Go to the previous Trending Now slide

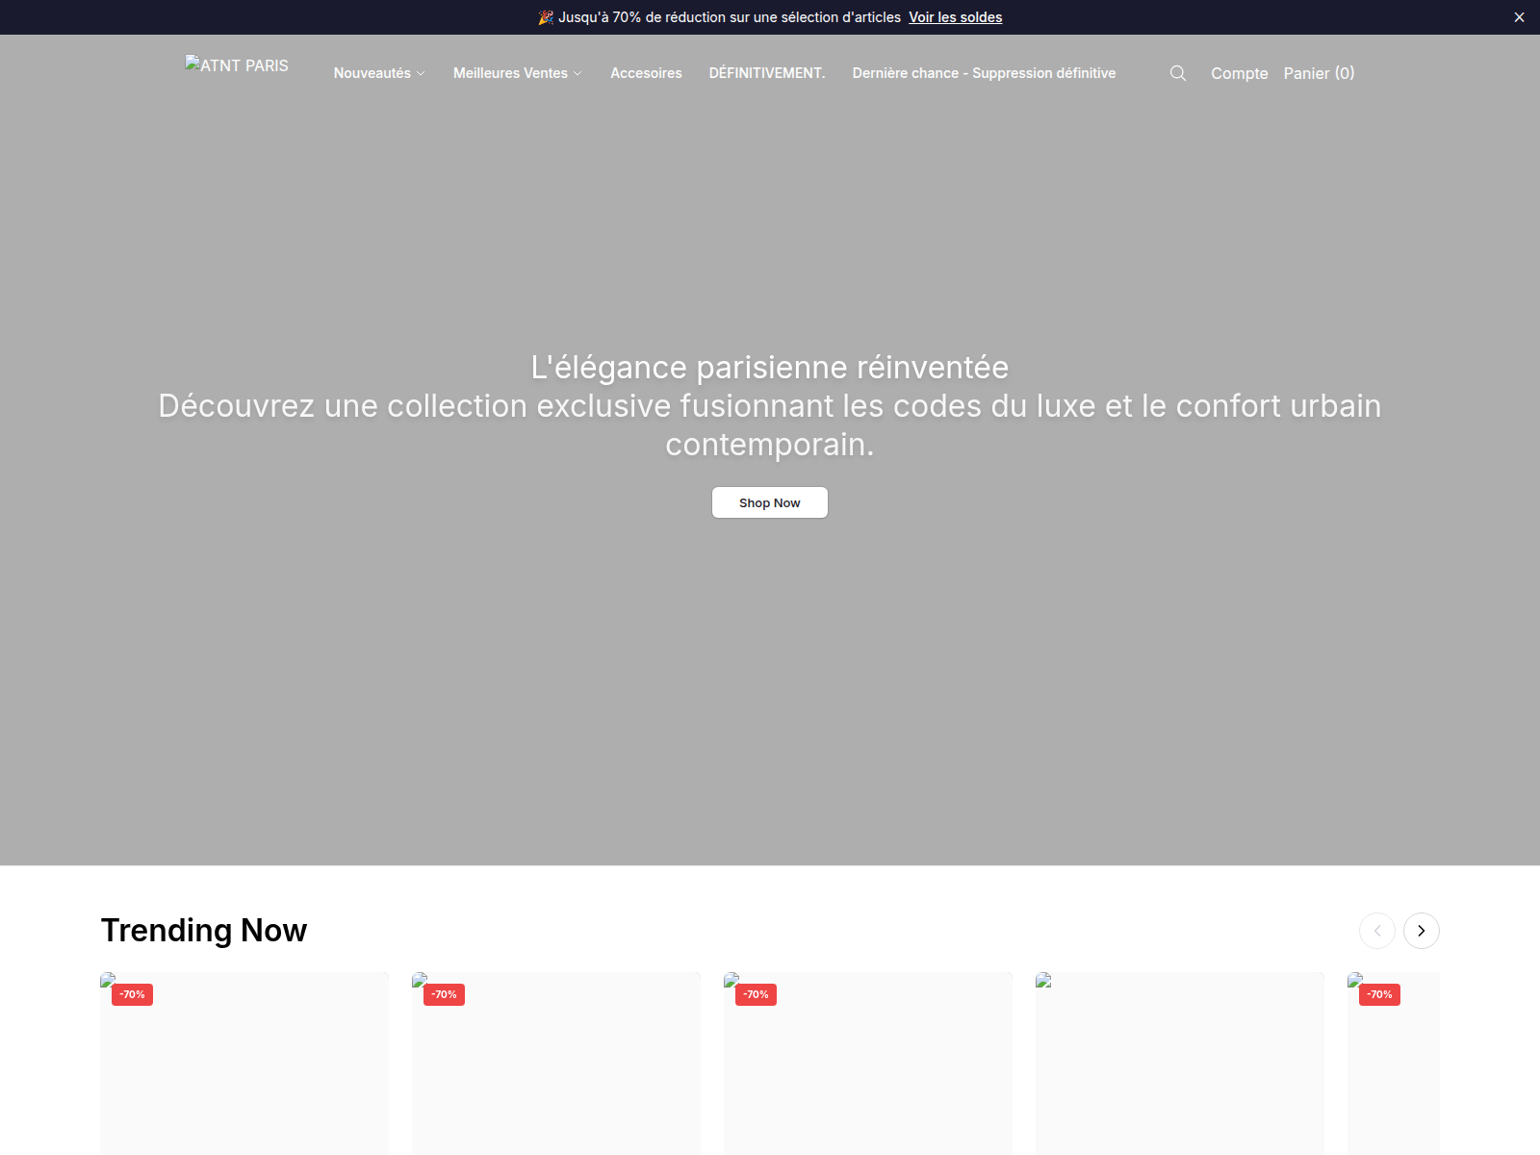pos(1377,931)
